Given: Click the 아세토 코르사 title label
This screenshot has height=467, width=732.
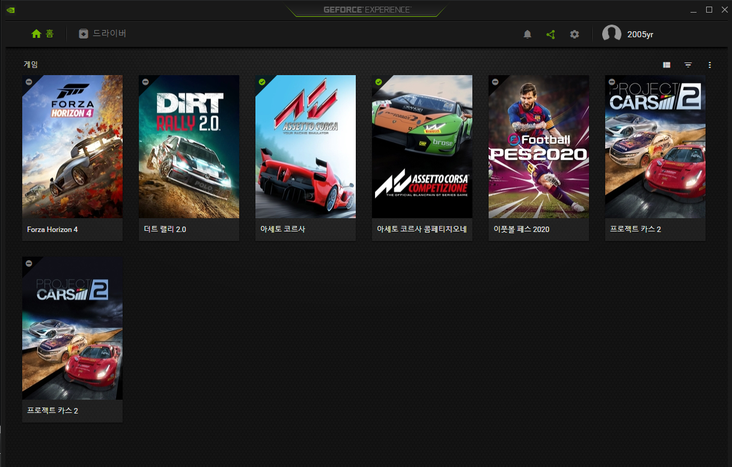Looking at the screenshot, I should tap(282, 230).
